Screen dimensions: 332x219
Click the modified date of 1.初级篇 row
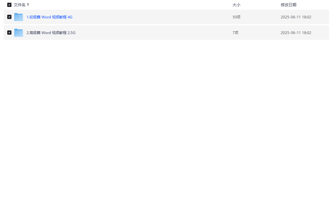tap(296, 17)
